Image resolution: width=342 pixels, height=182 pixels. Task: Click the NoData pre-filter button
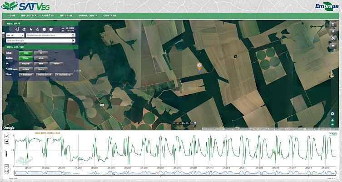[x=25, y=69]
